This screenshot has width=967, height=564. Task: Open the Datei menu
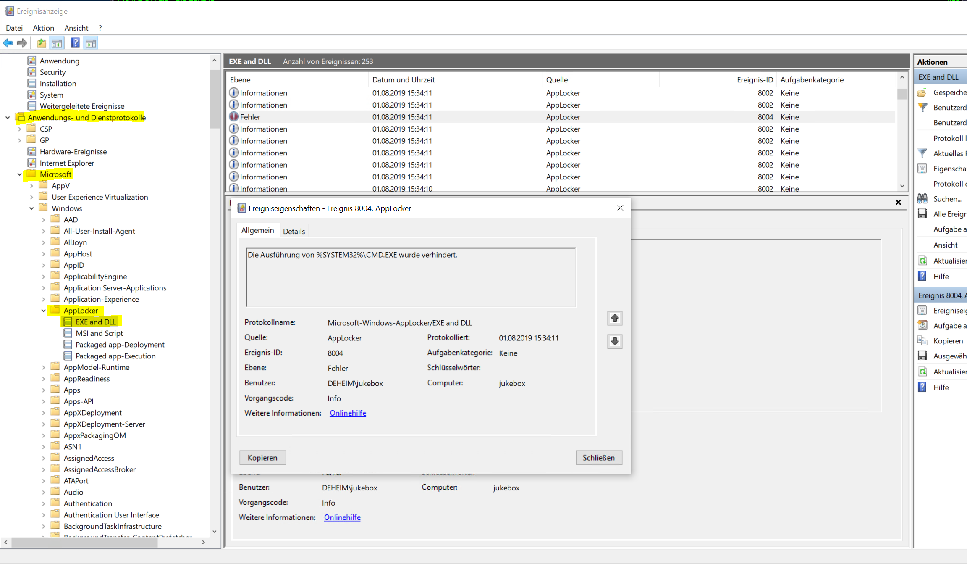point(14,28)
